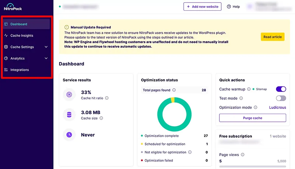The image size is (295, 169).
Task: Click the Add new website button
Action: [202, 7]
